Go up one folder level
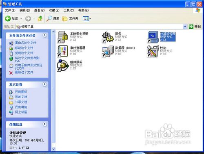 pyautogui.click(x=40, y=18)
